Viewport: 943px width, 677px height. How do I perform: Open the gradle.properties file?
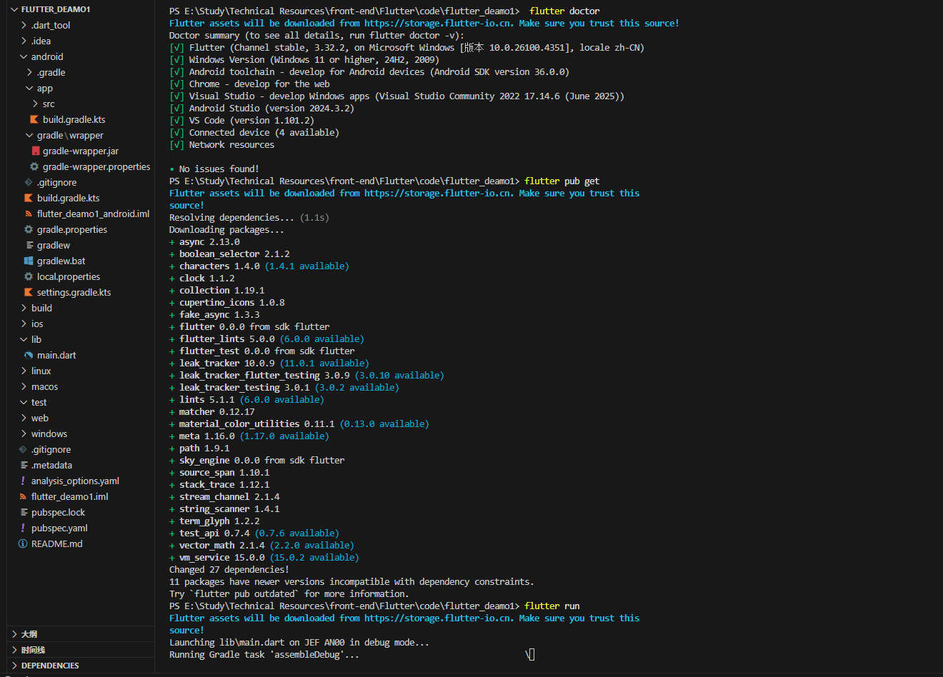[x=72, y=229]
